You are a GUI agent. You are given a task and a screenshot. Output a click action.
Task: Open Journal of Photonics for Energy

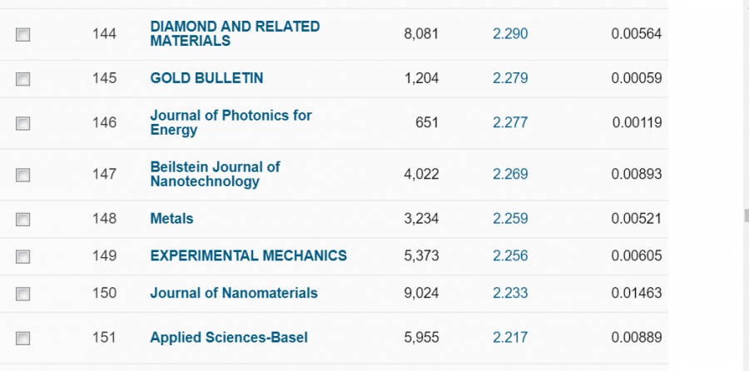[x=231, y=122]
